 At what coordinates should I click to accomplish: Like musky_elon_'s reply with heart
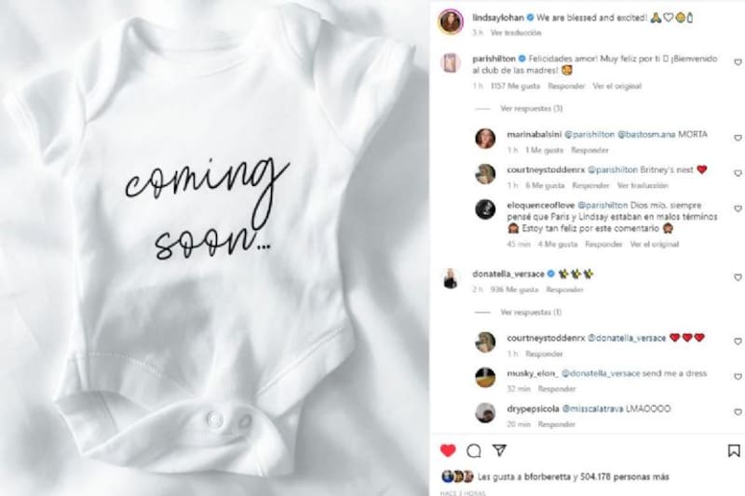pyautogui.click(x=738, y=376)
